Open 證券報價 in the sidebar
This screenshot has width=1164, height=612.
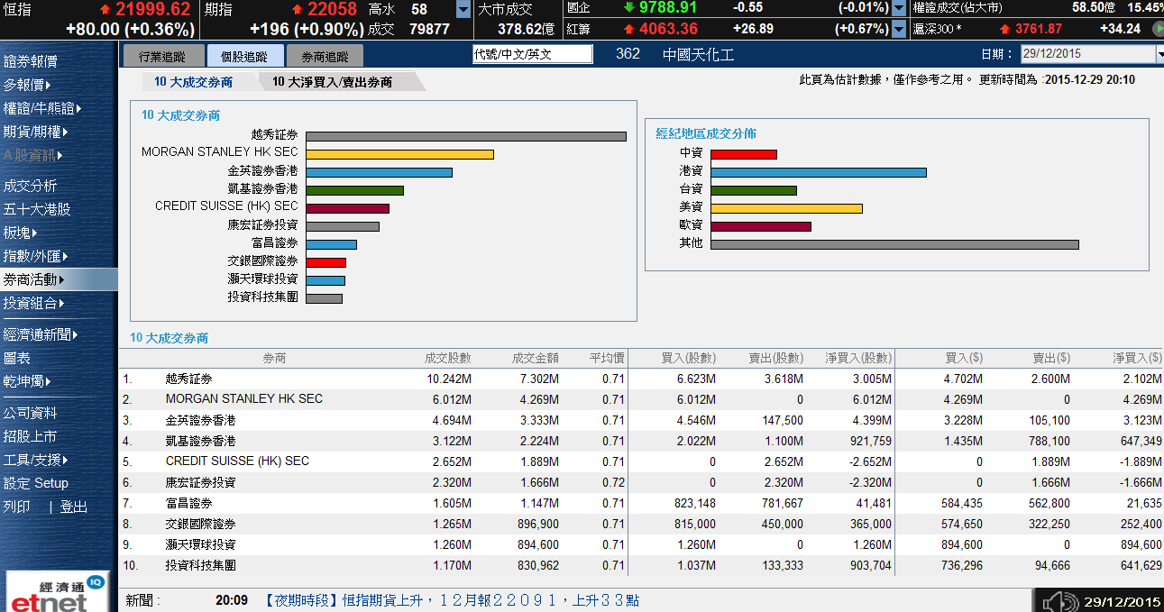point(31,61)
